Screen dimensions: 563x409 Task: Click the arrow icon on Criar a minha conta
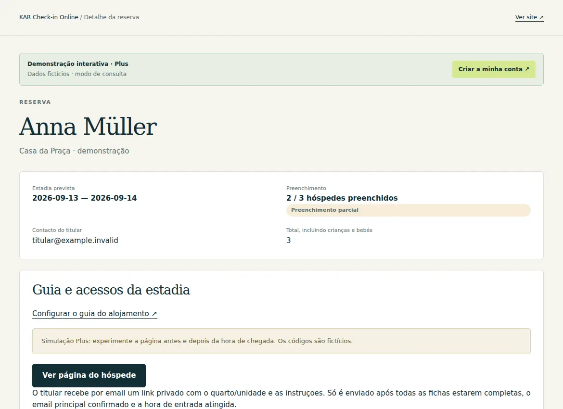527,69
